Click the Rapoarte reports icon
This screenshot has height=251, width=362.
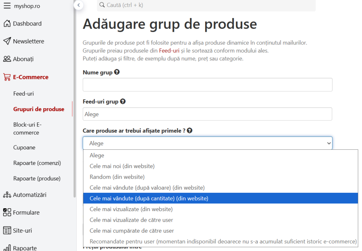6,247
